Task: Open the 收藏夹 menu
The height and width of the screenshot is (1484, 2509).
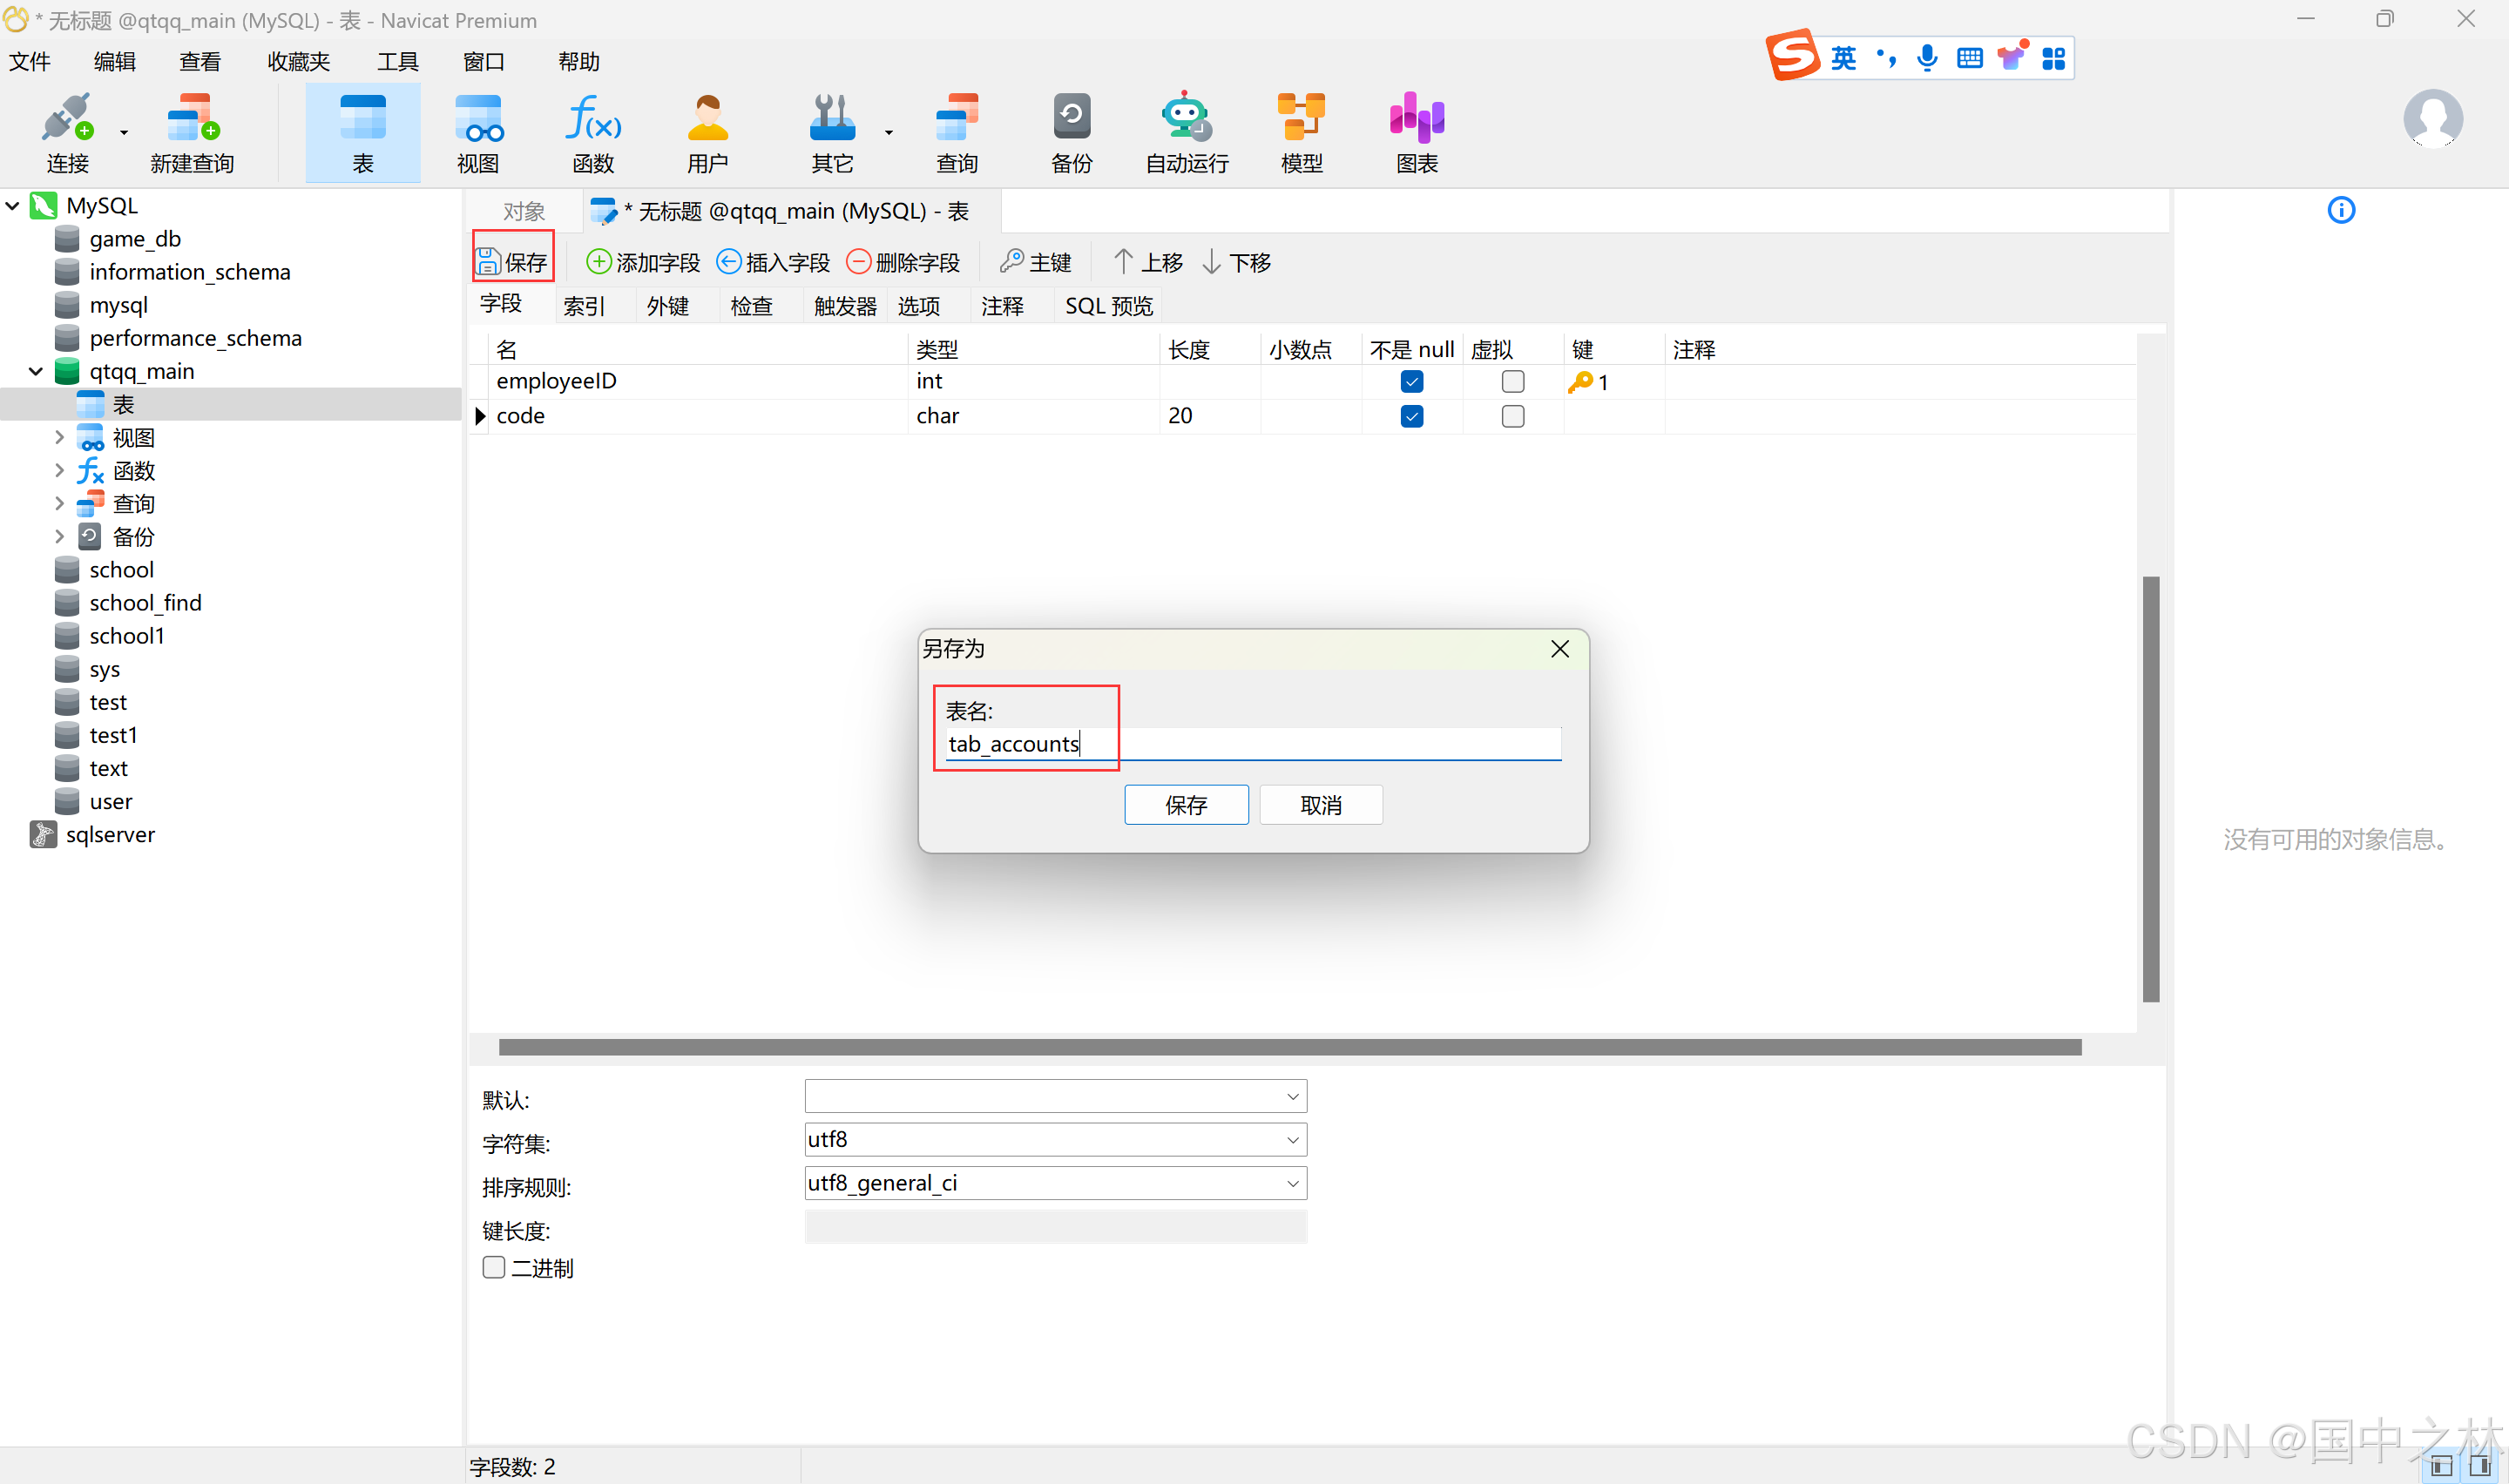Action: 298,62
